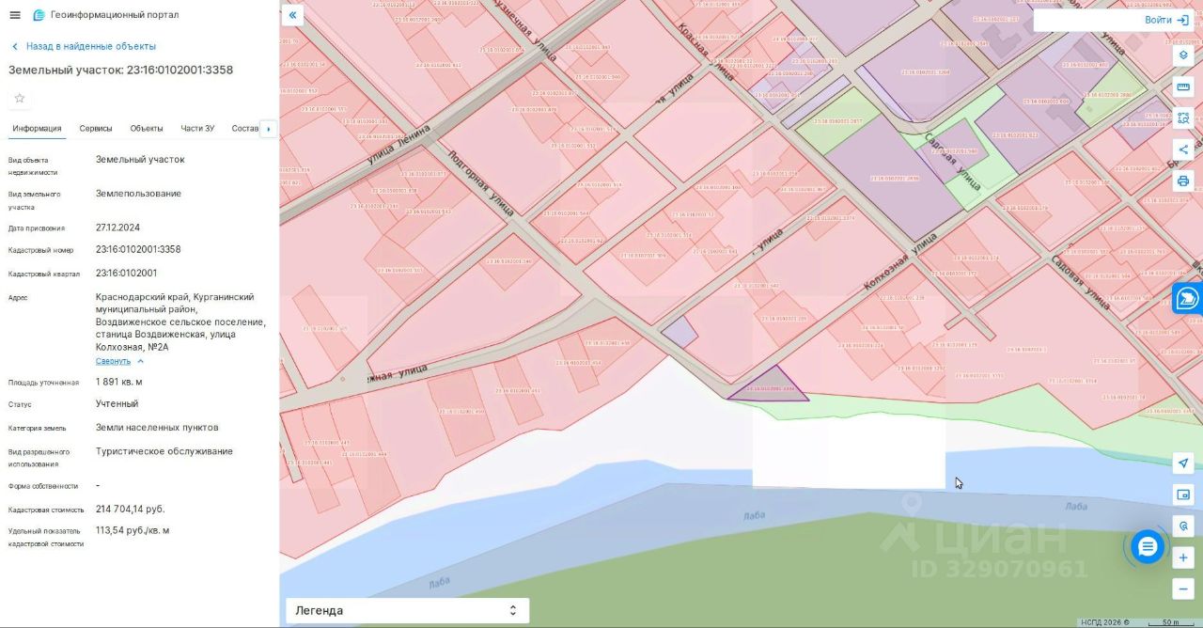Zoom out of the map
Screen dimensions: 1203x628
click(x=1183, y=589)
